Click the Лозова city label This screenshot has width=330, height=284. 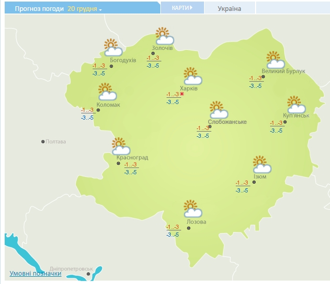point(196,222)
